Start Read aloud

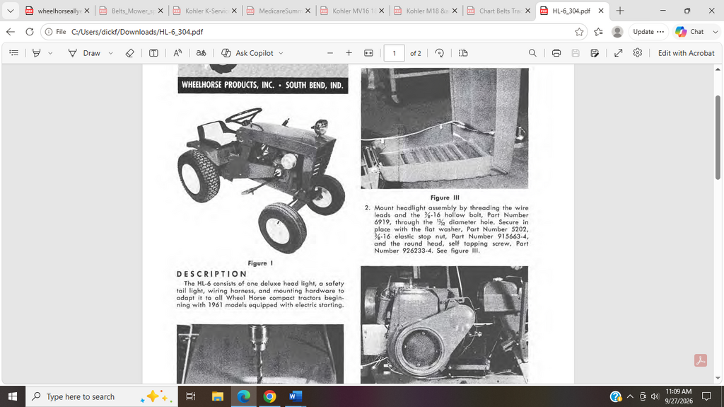click(x=177, y=53)
